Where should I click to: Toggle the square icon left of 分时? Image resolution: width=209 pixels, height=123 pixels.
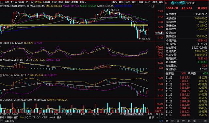(2, 2)
